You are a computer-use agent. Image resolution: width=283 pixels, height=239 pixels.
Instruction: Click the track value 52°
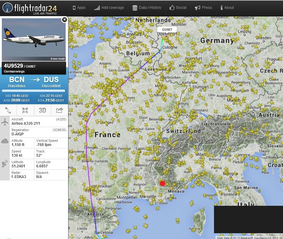click(x=39, y=155)
